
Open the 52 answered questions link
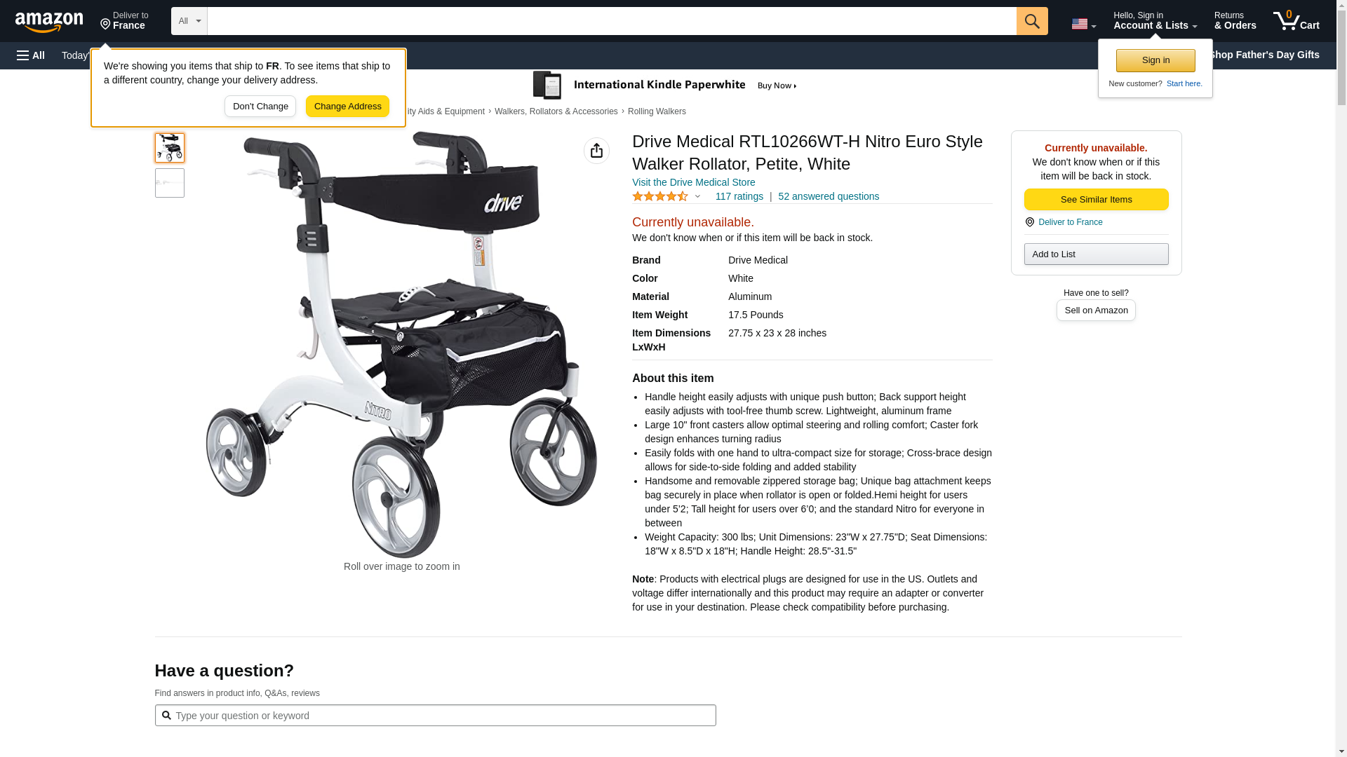click(829, 197)
